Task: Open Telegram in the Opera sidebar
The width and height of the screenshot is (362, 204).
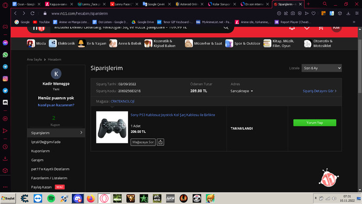Action: [5, 67]
